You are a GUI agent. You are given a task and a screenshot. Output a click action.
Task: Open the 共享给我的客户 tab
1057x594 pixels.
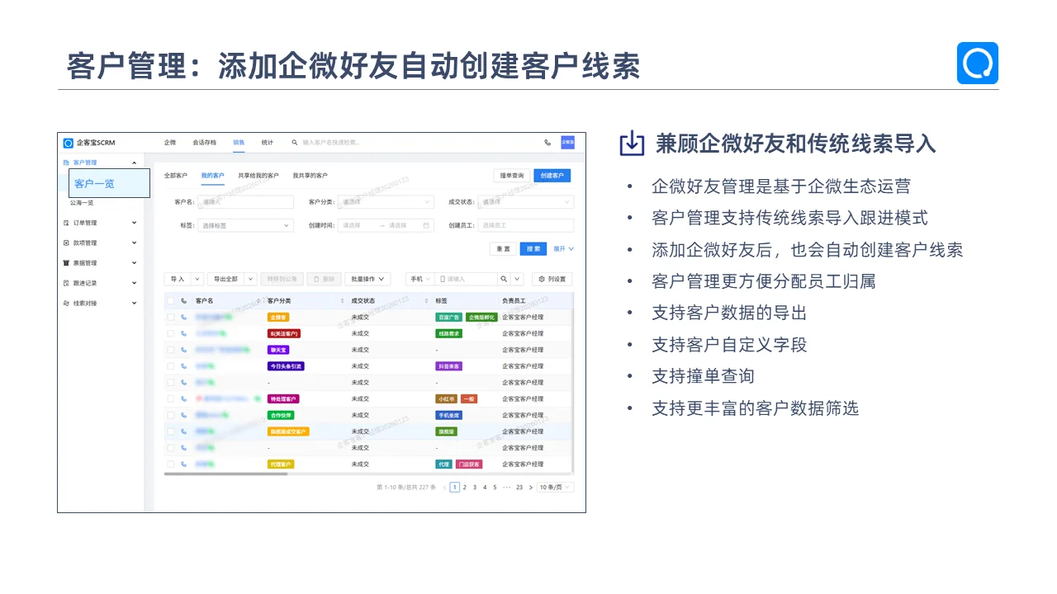point(258,176)
